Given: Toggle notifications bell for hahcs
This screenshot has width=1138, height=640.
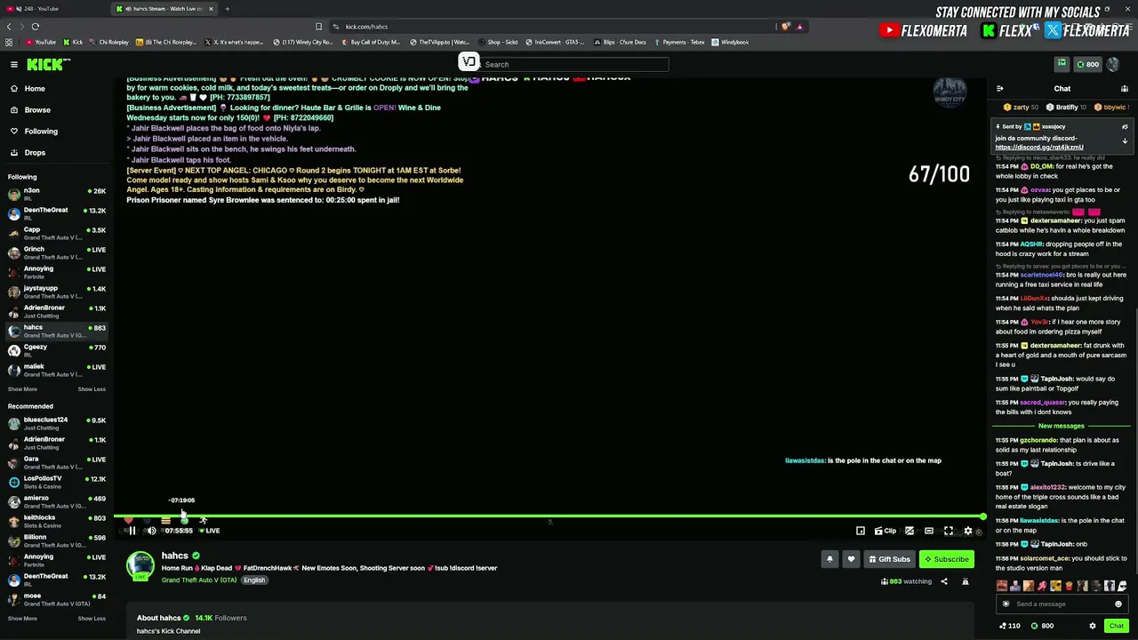Looking at the screenshot, I should [x=829, y=559].
